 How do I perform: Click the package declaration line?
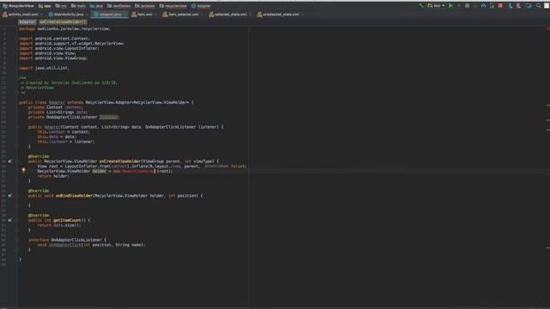[x=64, y=28]
